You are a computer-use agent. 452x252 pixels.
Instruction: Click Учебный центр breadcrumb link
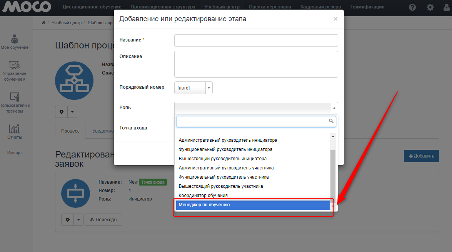(x=67, y=23)
